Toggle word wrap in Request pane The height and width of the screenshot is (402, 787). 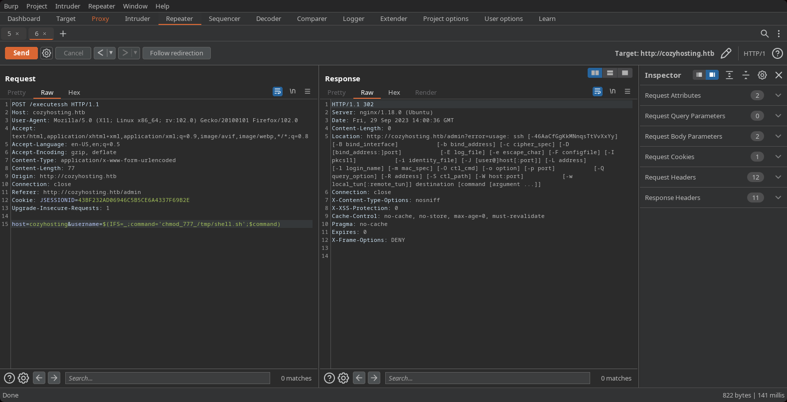click(x=278, y=91)
